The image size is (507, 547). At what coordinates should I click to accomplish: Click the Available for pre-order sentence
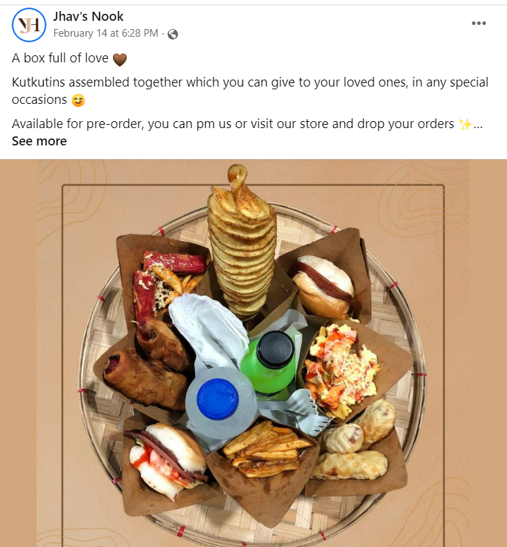coord(233,124)
